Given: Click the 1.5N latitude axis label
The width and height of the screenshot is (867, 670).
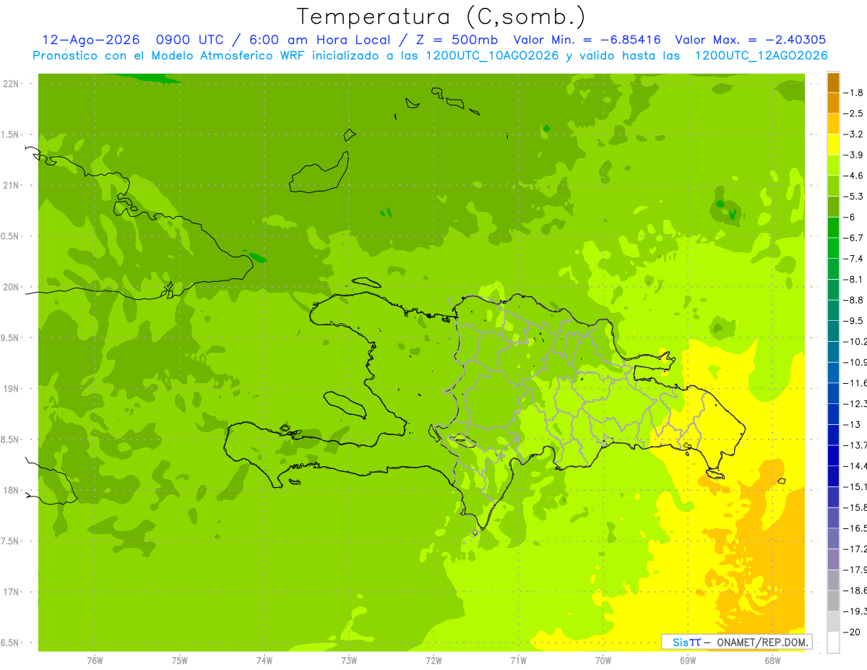Looking at the screenshot, I should coord(11,134).
